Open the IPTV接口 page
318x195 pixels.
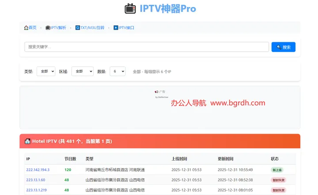point(126,27)
